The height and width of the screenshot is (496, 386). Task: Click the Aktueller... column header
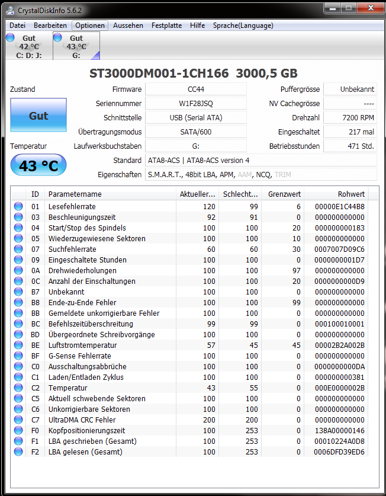(197, 194)
